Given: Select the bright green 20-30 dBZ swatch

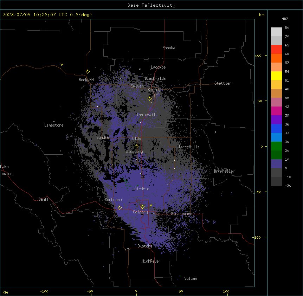Looking at the screenshot, I should click(x=276, y=146).
